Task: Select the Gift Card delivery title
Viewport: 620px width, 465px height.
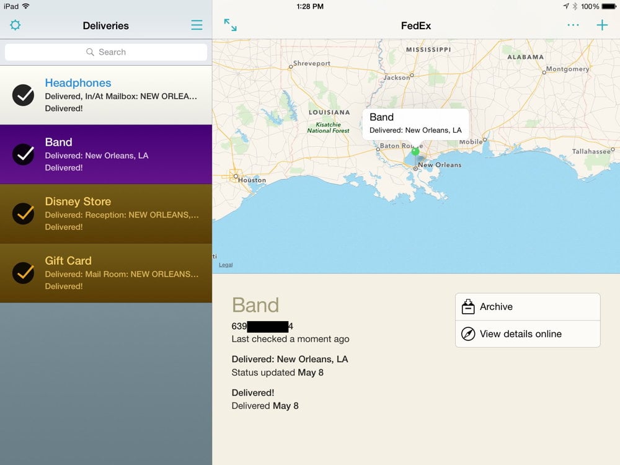Action: click(68, 260)
